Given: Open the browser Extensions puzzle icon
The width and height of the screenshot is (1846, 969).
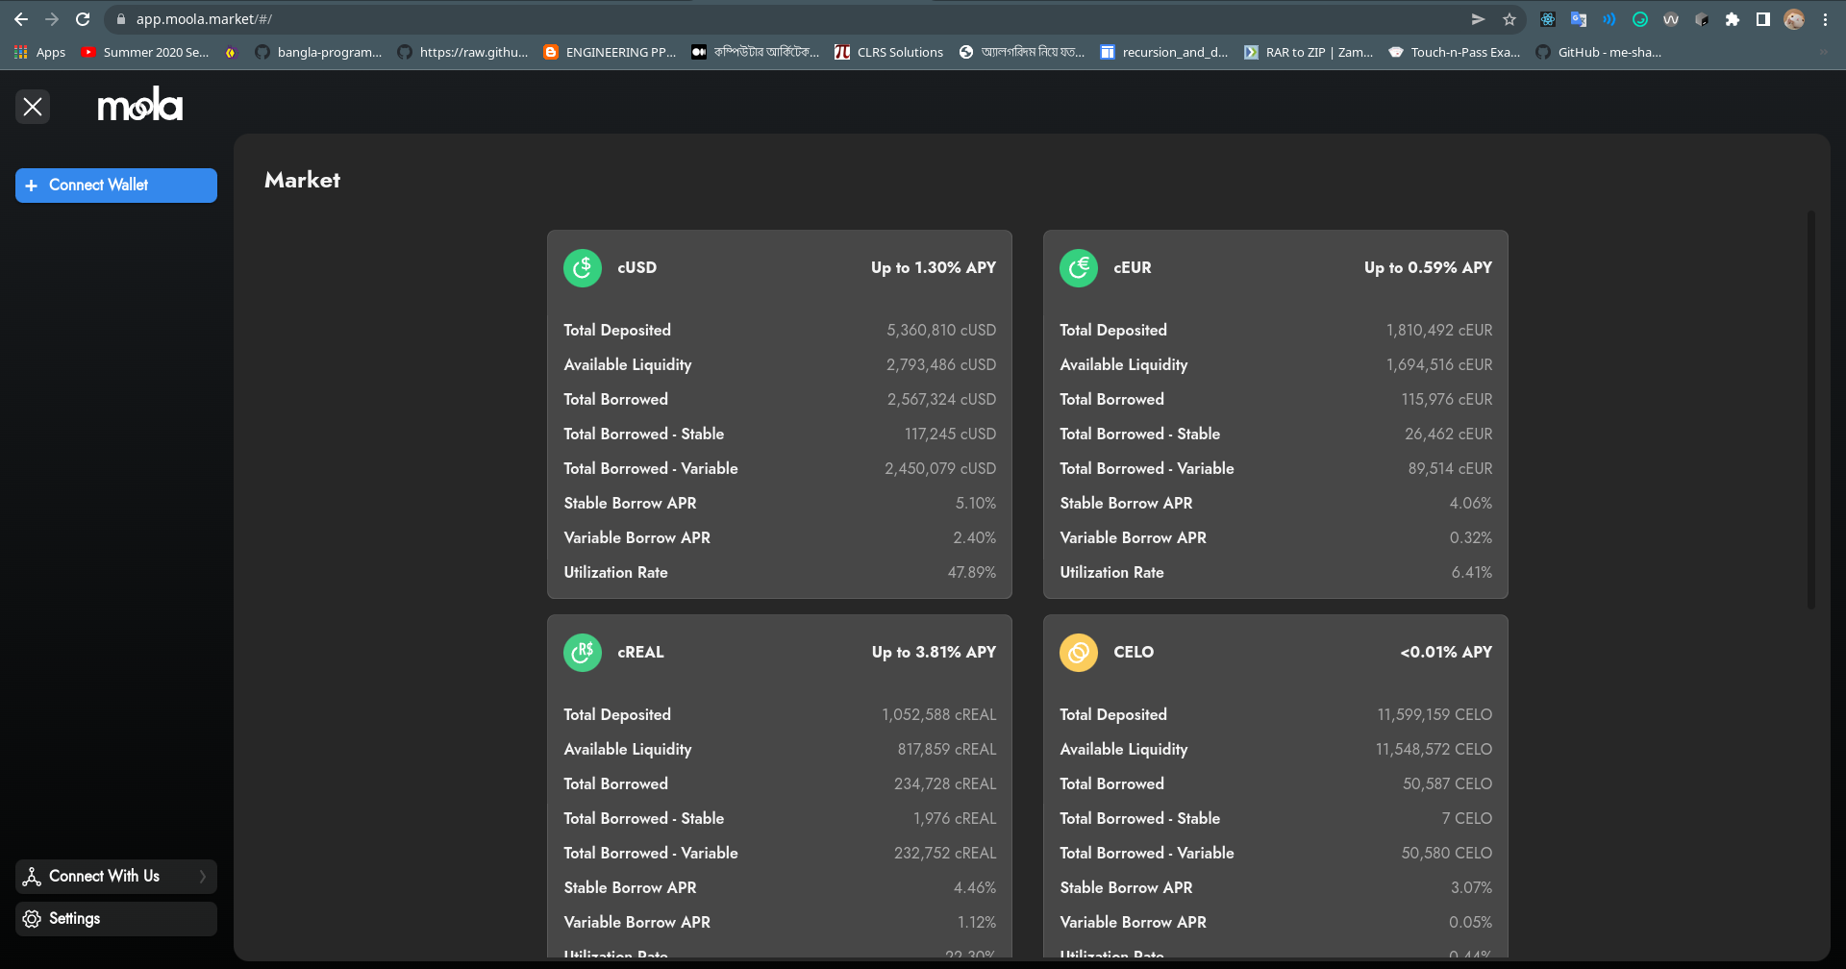Looking at the screenshot, I should click(x=1732, y=19).
